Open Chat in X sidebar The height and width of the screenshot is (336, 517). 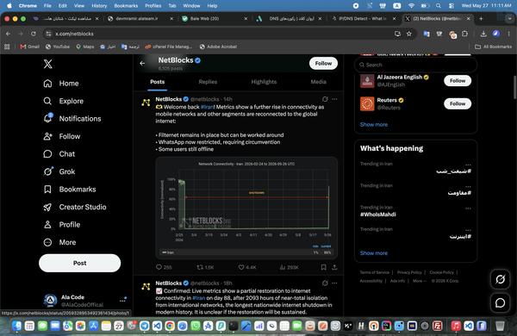coord(59,154)
